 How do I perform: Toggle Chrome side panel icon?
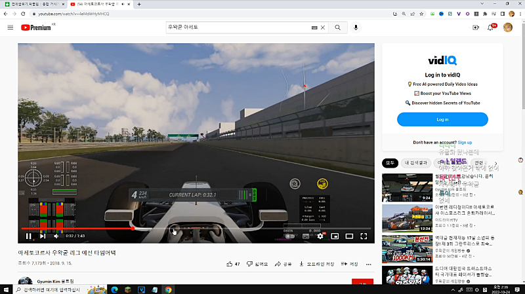[503, 14]
